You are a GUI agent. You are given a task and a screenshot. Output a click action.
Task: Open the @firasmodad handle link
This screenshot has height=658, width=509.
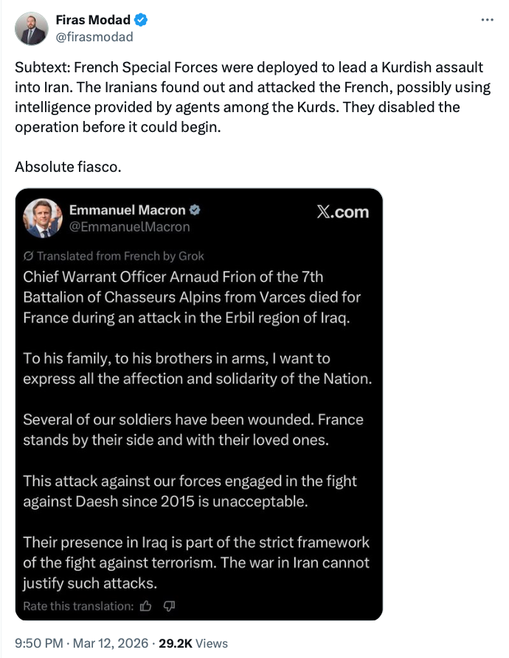[x=94, y=36]
